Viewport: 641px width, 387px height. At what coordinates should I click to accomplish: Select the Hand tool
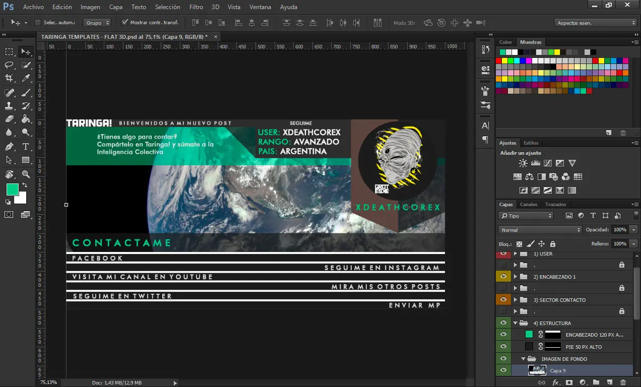click(9, 174)
